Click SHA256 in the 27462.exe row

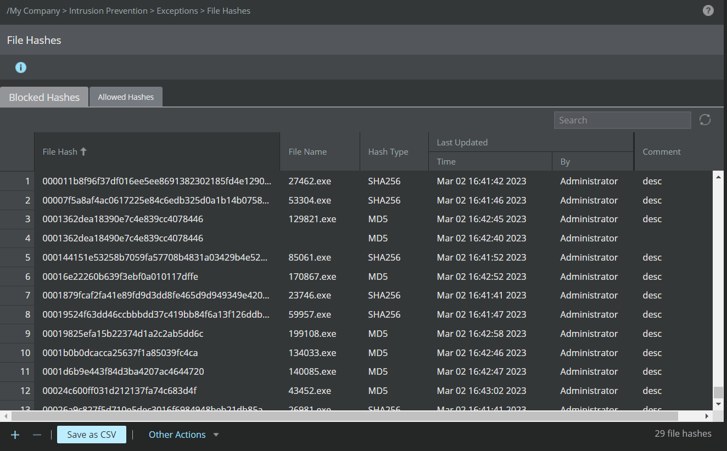(384, 181)
